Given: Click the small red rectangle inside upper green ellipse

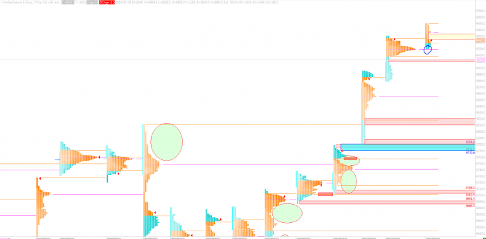Looking at the screenshot, I should (x=350, y=159).
